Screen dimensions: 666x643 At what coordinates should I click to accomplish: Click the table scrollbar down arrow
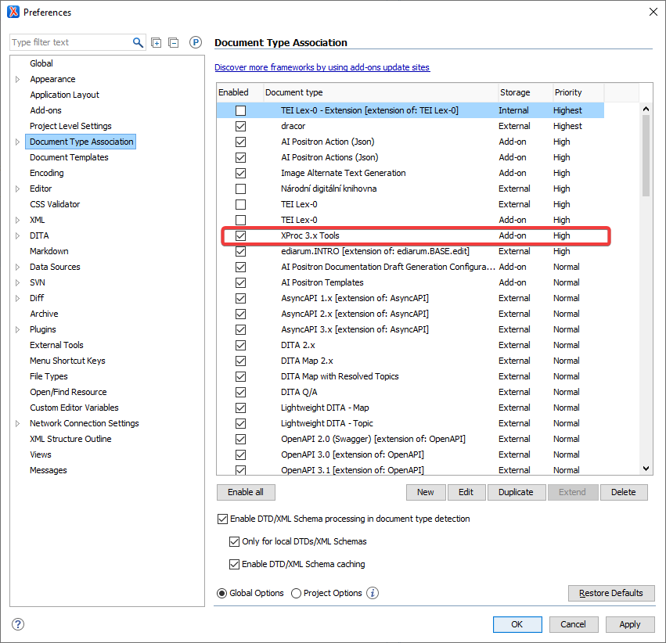point(646,469)
